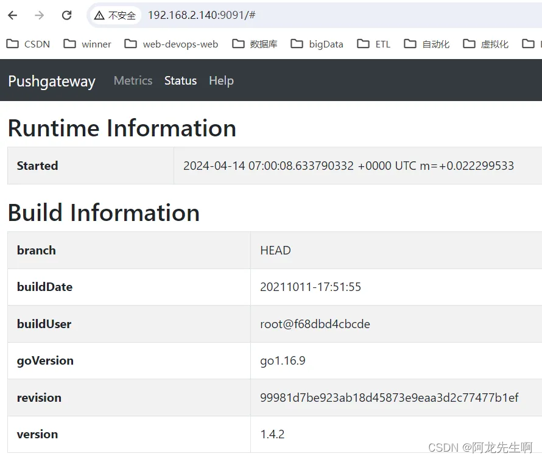Open the winner bookmark folder
Screen dimensions: 542x459
(88, 44)
